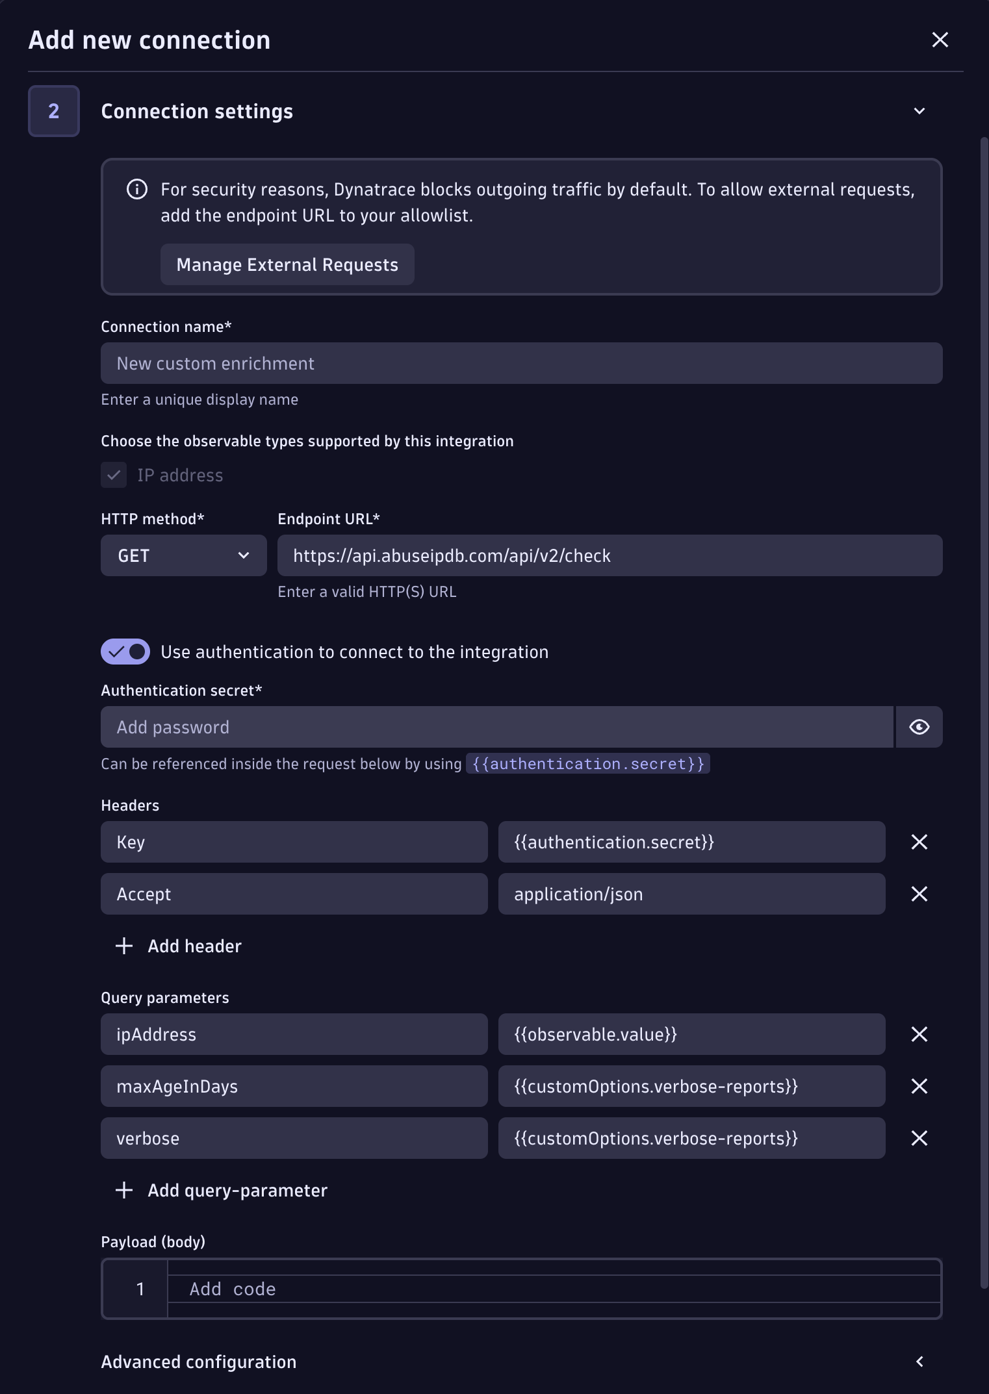Remove the Key header row

pyautogui.click(x=919, y=842)
